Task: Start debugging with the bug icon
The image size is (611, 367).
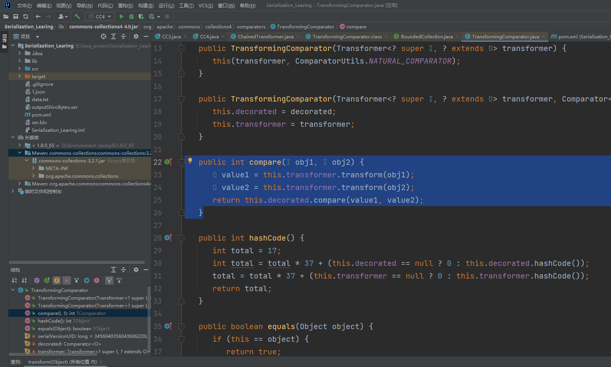Action: pyautogui.click(x=131, y=16)
